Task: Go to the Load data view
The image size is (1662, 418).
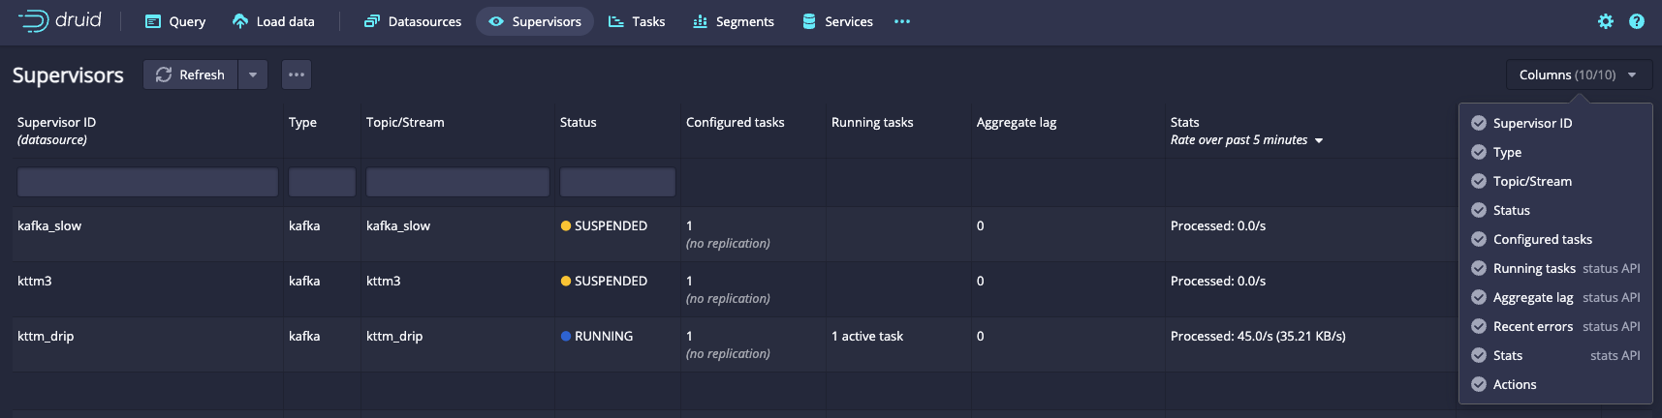Action: click(273, 21)
